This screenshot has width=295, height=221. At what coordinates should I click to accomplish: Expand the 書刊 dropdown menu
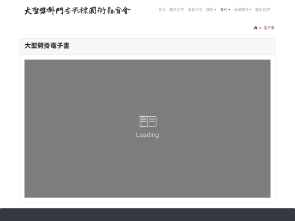click(225, 10)
